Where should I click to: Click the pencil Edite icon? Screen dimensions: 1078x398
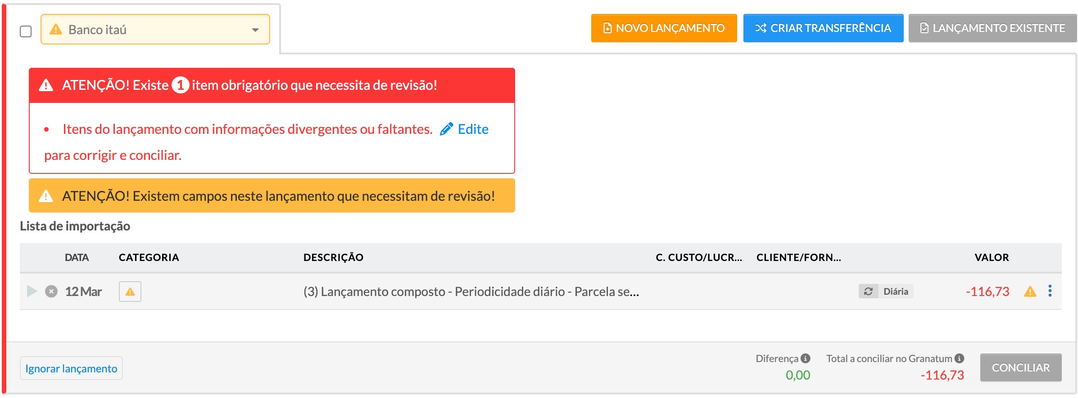(446, 129)
